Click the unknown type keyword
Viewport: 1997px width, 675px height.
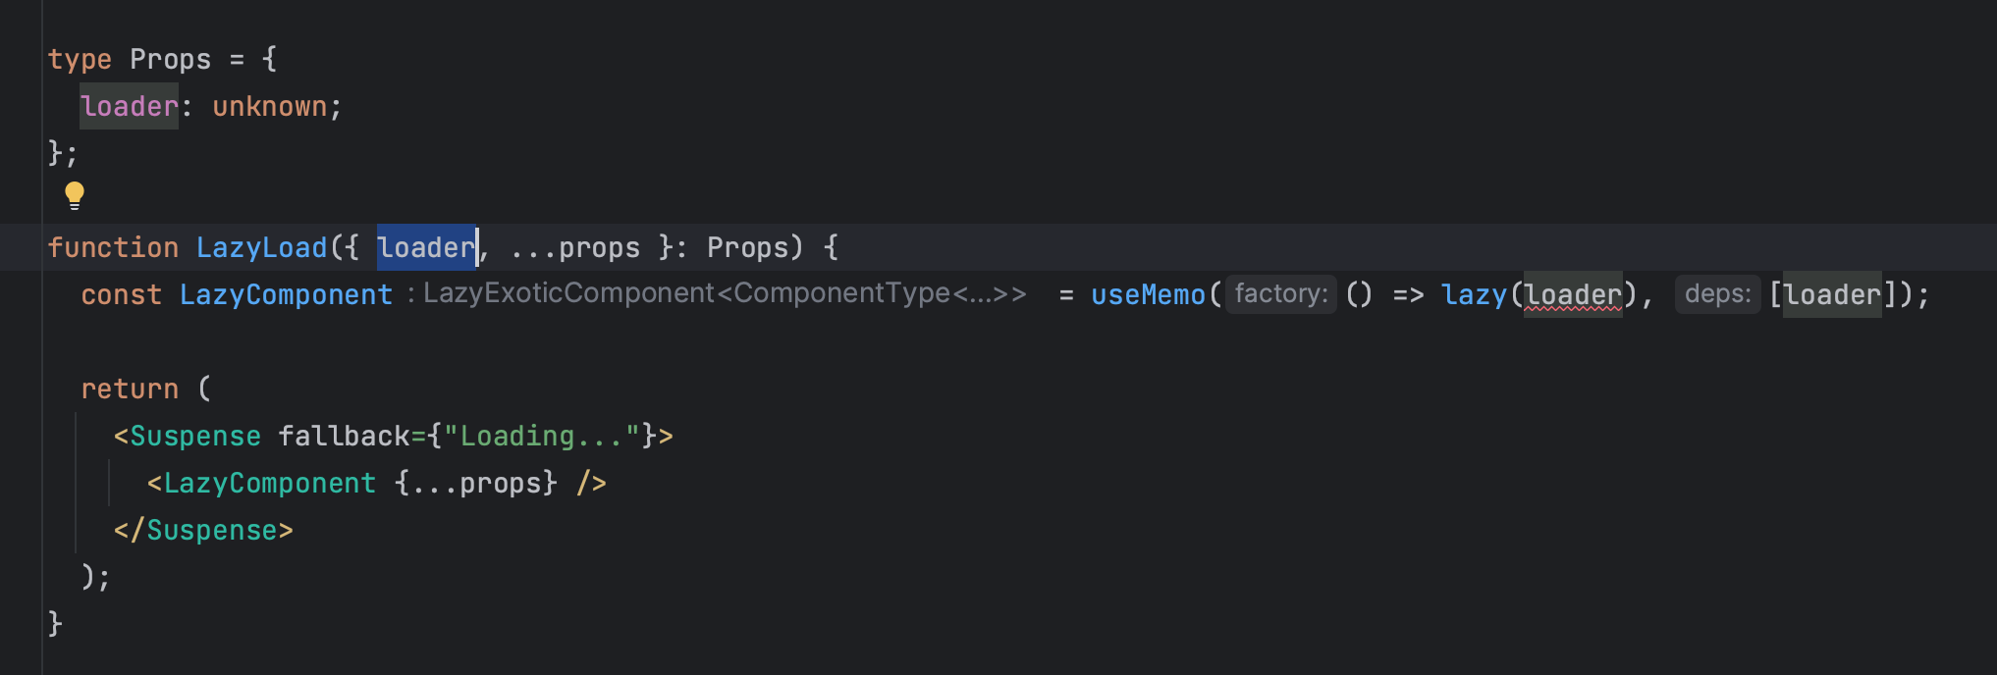tap(270, 106)
